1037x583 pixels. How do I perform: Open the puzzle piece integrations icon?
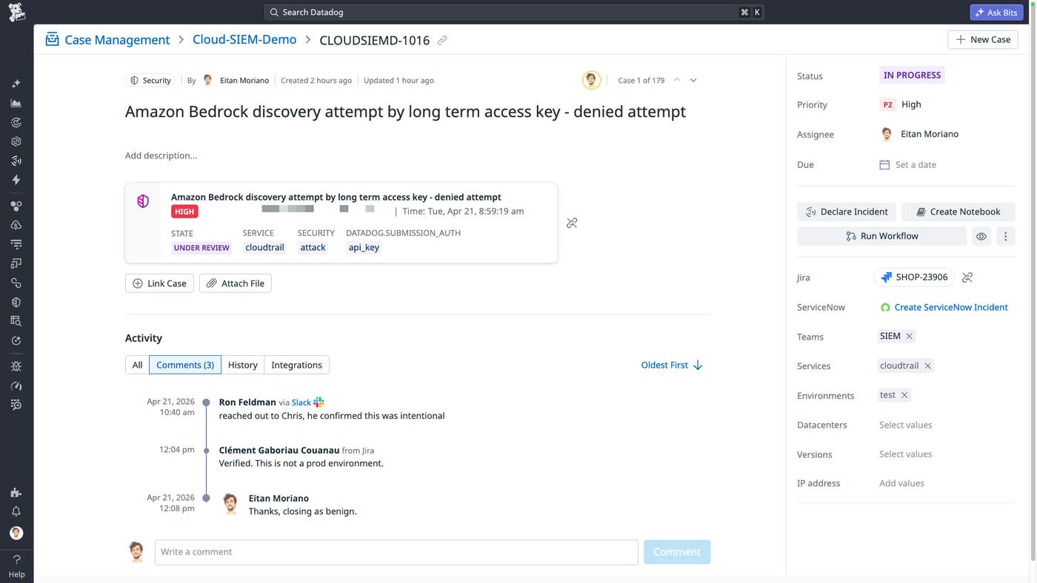(x=16, y=492)
